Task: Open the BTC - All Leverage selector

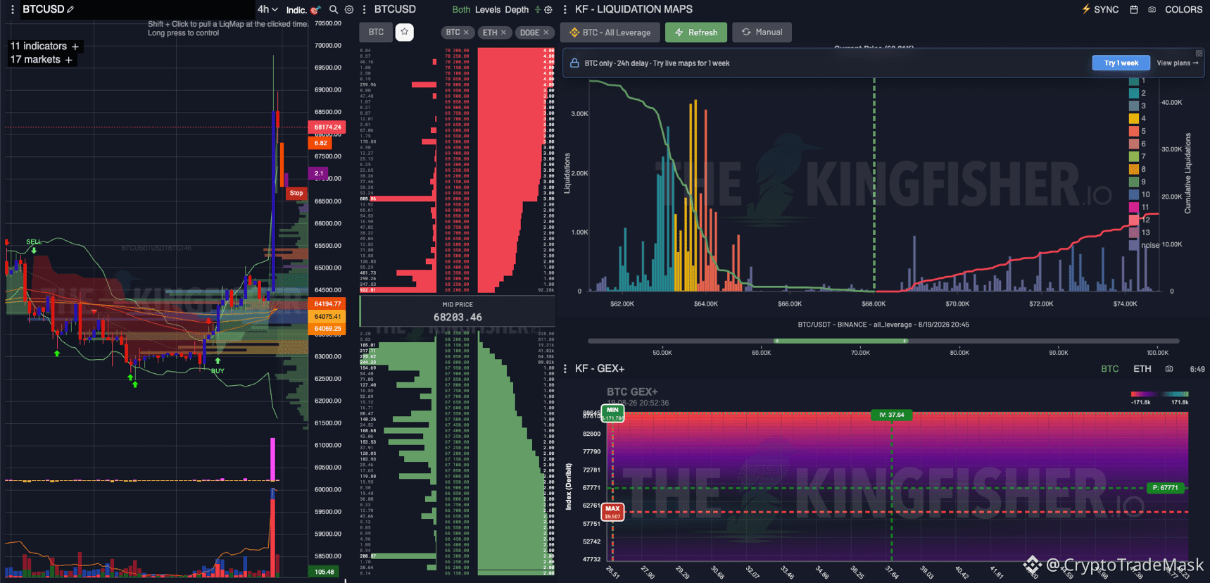Action: 610,32
